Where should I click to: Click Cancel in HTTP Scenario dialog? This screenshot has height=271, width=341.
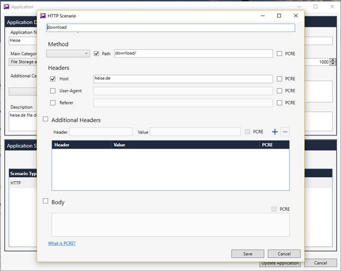(x=284, y=254)
